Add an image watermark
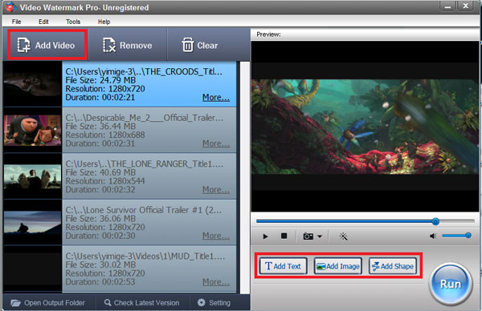Screen dimensions: 482x311 pyautogui.click(x=338, y=266)
